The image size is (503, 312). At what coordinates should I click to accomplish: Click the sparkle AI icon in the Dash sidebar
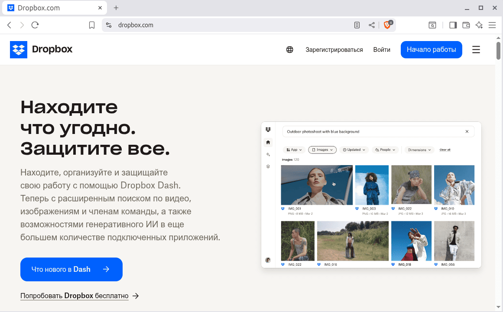click(268, 153)
